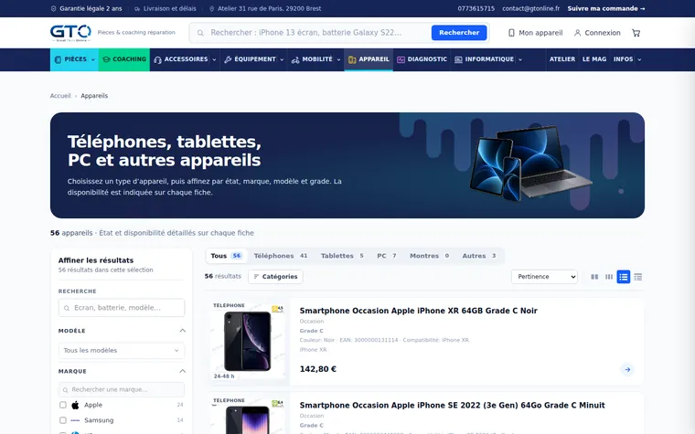Screen dimensions: 695x434
Task: Expand the Infos menu chevron
Action: click(x=639, y=59)
